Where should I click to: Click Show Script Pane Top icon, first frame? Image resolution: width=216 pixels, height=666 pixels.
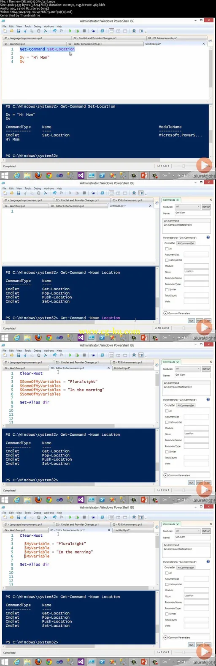(x=111, y=31)
